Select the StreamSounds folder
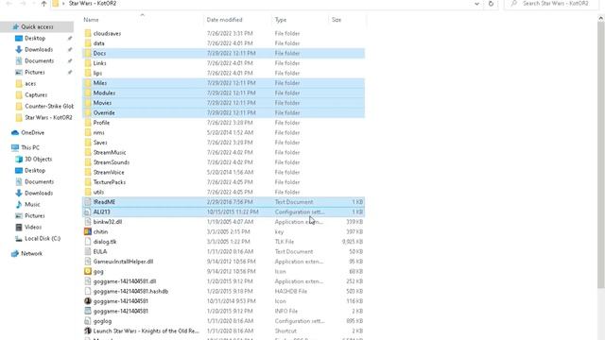Viewport: 605px width, 340px height. pos(112,162)
